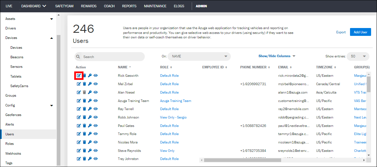Viewport: 377px width, 167px height.
Task: Click greyed trash icon for Alan Niesel
Action: pyautogui.click(x=84, y=92)
